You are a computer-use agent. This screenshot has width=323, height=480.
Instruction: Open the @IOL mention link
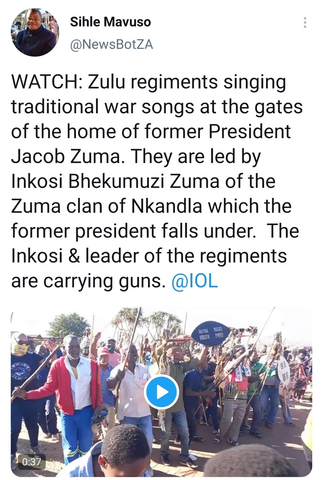pyautogui.click(x=195, y=280)
